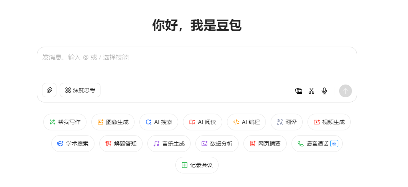Select the 帮我写作 writing skill

coord(65,122)
